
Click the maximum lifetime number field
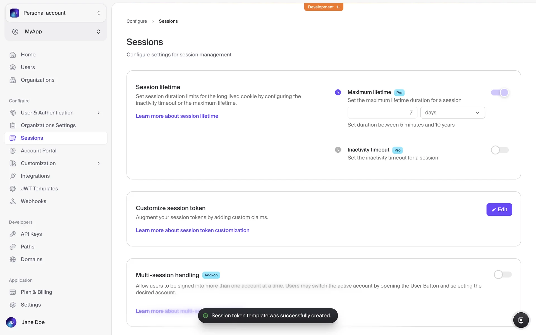382,113
